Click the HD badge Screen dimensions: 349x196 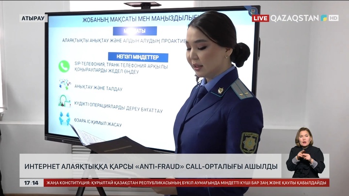(333, 18)
